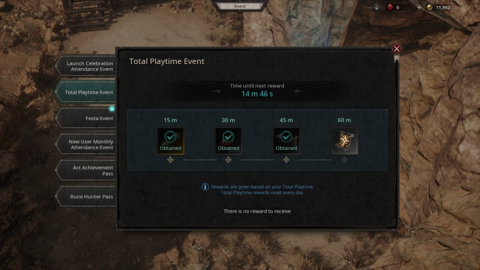480x270 pixels.
Task: Open the 60 m scroll reward icon
Action: click(x=344, y=141)
